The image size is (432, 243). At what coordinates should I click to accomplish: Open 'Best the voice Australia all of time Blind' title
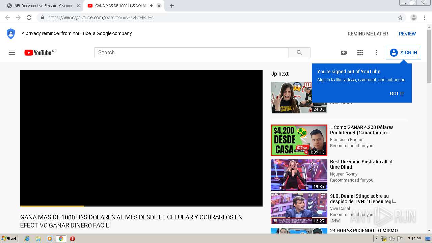[361, 164]
